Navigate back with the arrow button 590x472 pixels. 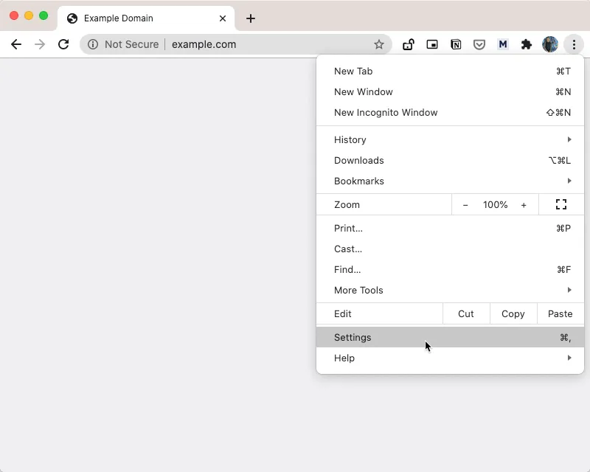tap(16, 44)
